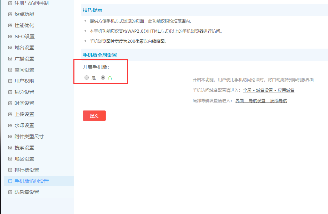Click the red 提交 button
The image size is (328, 214).
point(94,116)
